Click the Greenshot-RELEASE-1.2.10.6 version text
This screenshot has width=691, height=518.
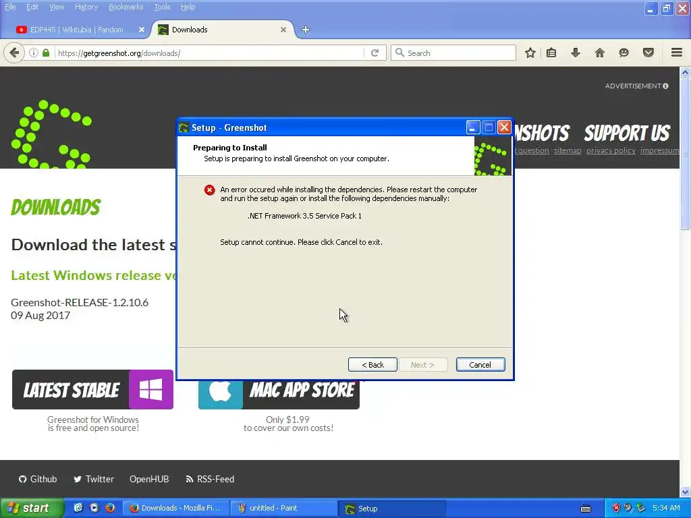pos(80,302)
